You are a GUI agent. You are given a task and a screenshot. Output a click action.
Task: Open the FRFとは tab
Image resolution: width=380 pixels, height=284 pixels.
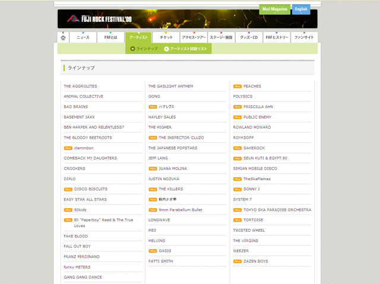point(111,37)
